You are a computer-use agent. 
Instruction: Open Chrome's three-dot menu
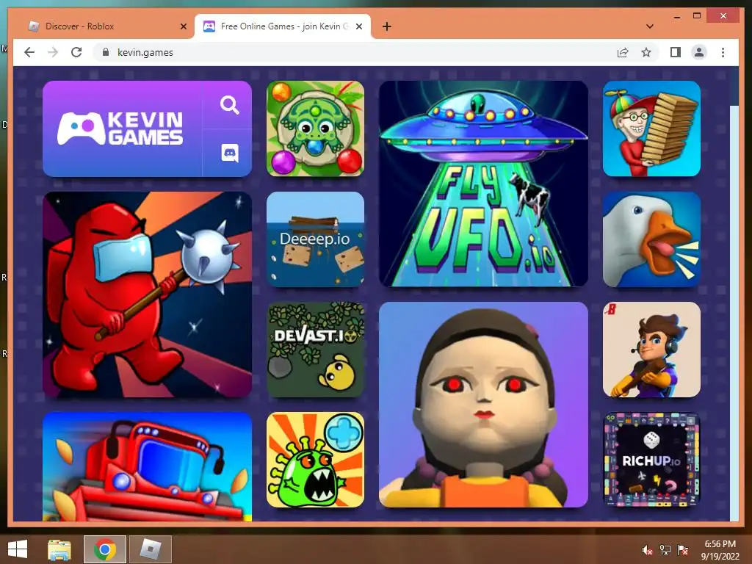tap(723, 52)
